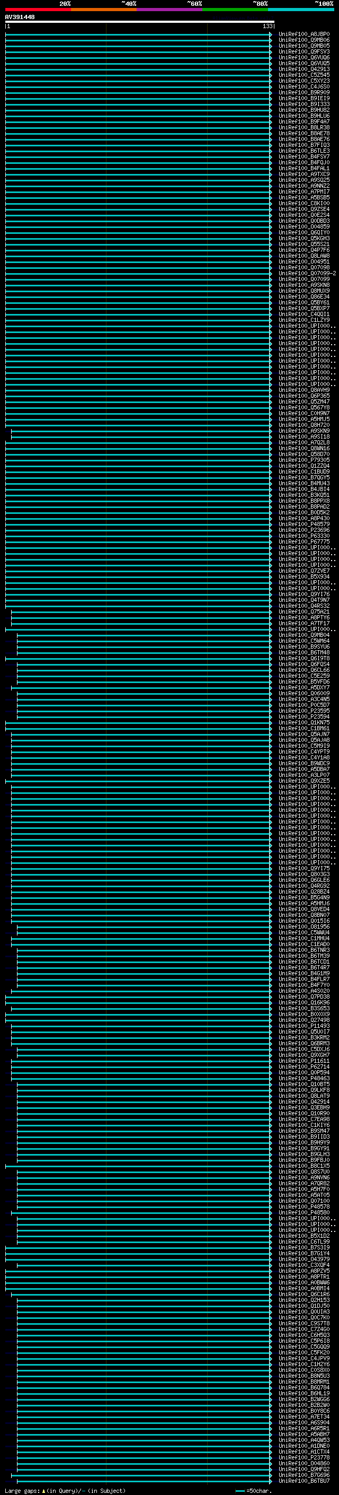Select the UniRef100_B5VFD6 label

click(304, 681)
